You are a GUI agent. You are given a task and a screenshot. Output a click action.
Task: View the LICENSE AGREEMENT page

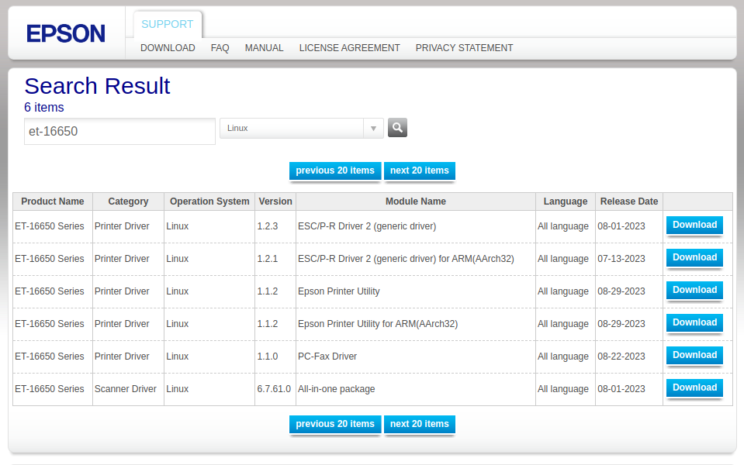click(x=349, y=48)
